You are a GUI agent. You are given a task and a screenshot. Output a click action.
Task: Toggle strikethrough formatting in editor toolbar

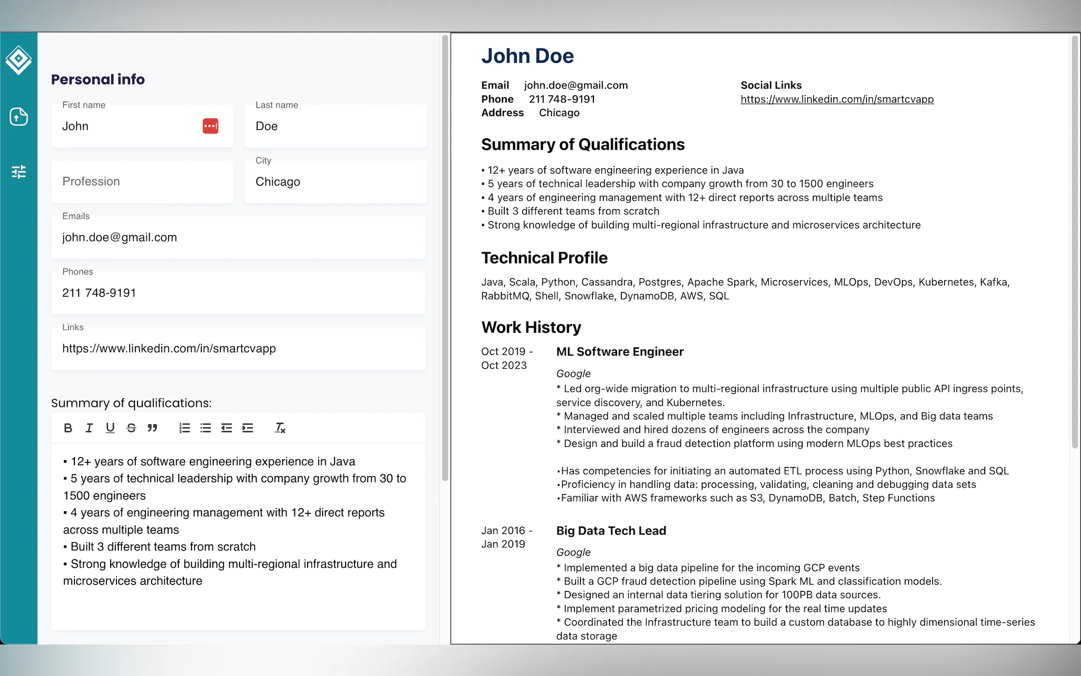point(131,428)
